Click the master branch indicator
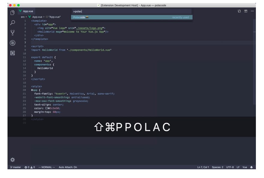 point(16,167)
